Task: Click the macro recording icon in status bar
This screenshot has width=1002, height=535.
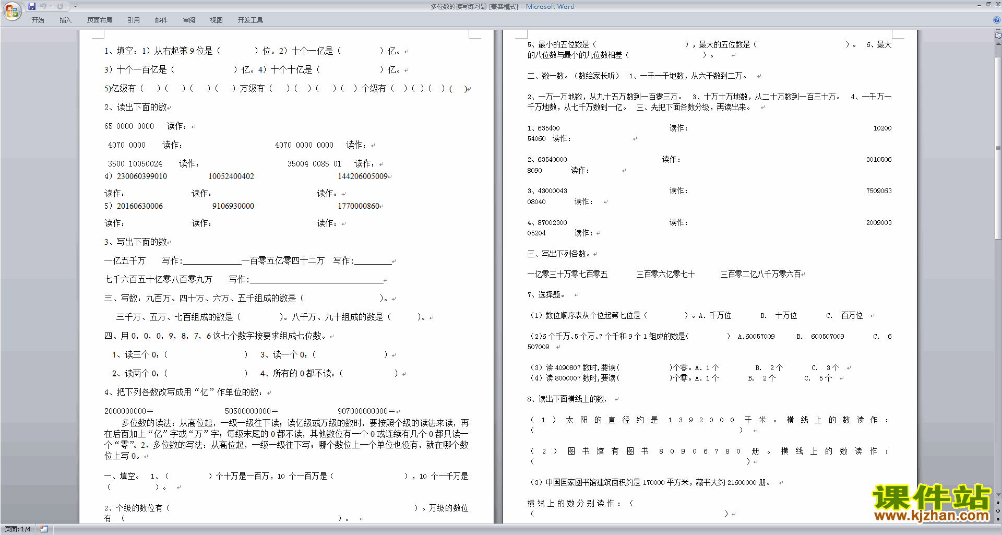Action: coord(44,529)
